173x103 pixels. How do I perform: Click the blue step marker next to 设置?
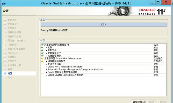click(x=5, y=73)
